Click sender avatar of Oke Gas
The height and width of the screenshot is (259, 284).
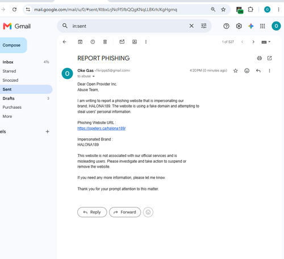click(x=67, y=74)
